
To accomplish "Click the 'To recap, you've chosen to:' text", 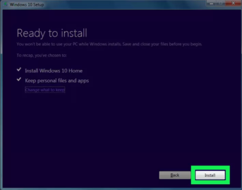I will [42, 55].
